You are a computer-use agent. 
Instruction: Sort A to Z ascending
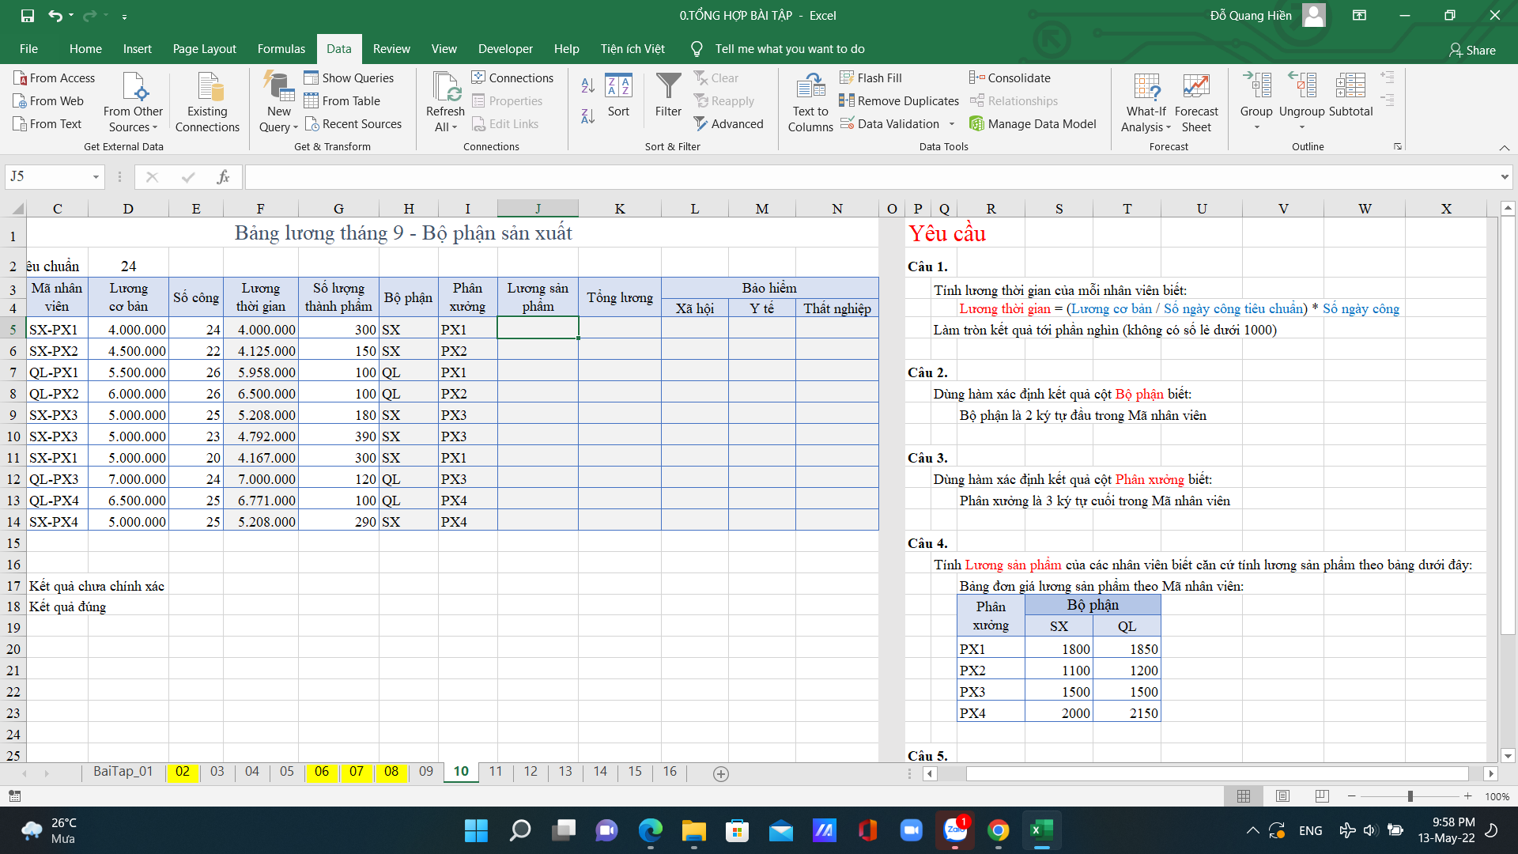click(587, 85)
